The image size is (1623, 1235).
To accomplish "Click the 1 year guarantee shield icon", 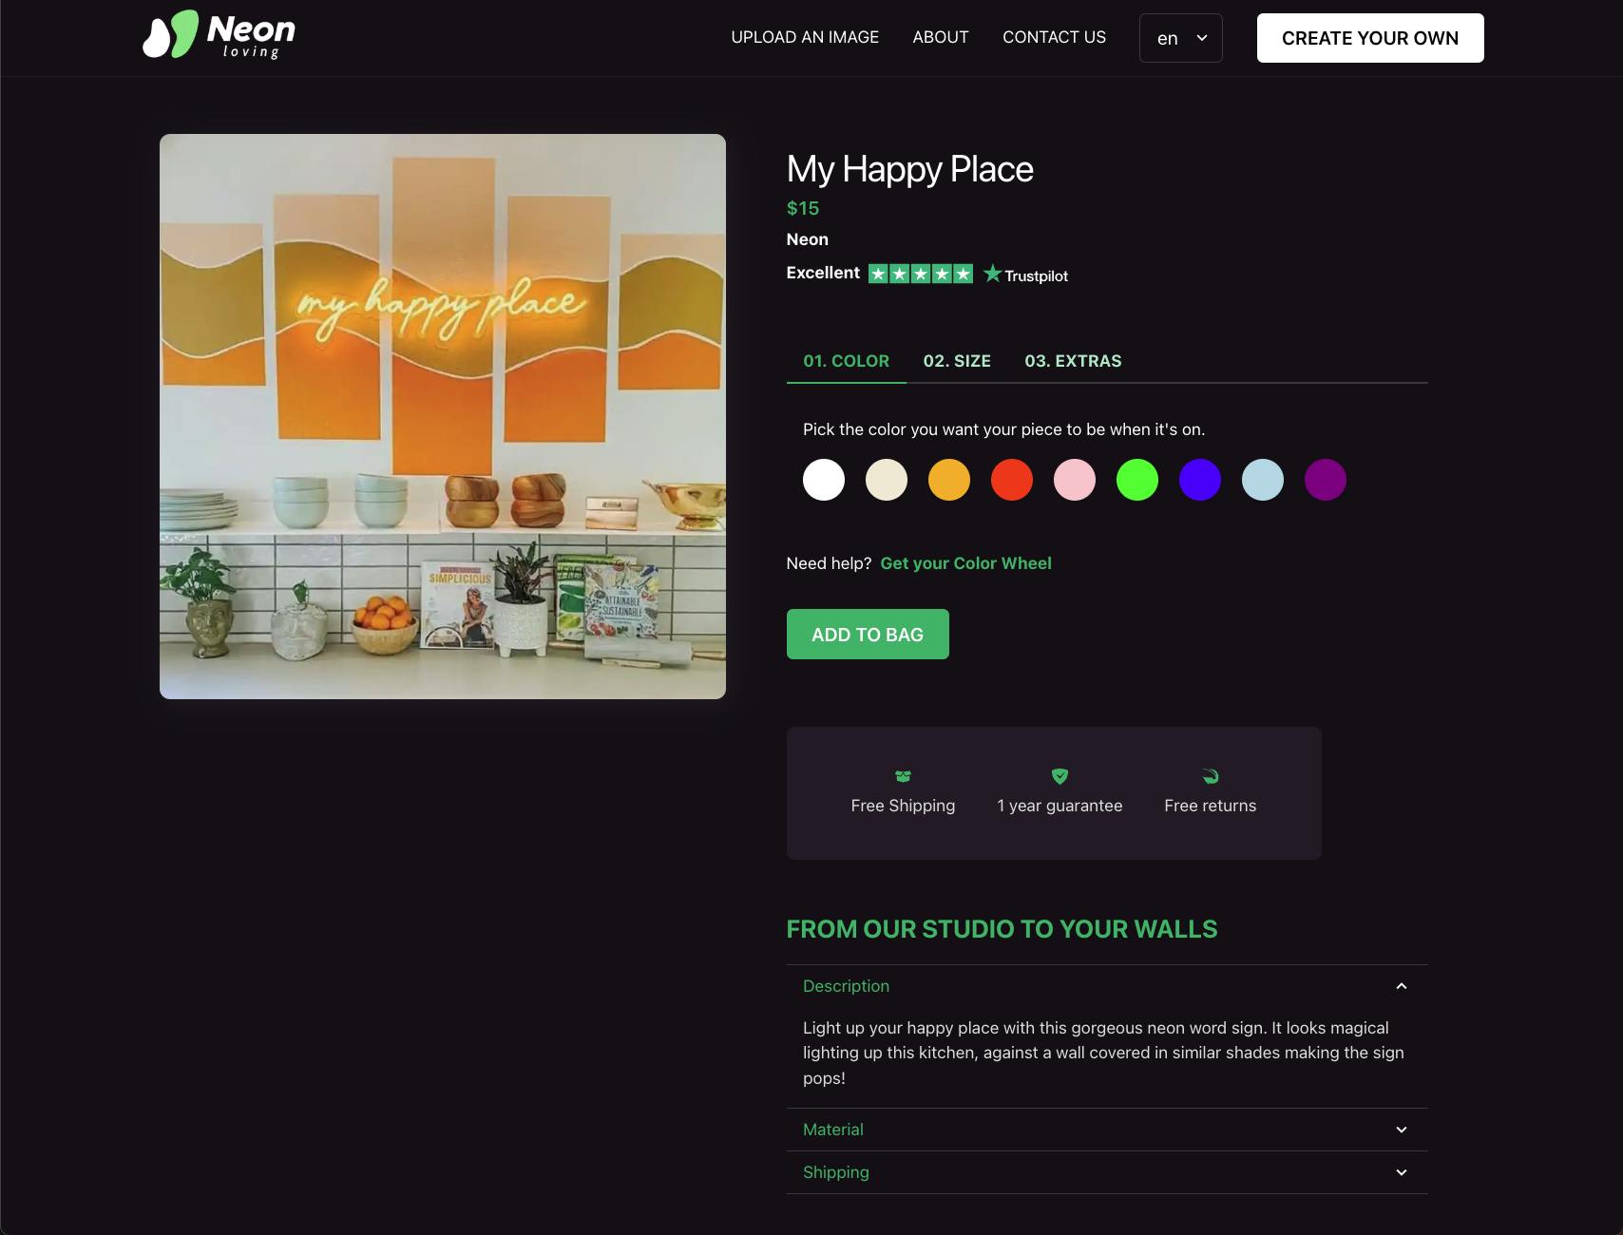I will coord(1060,776).
